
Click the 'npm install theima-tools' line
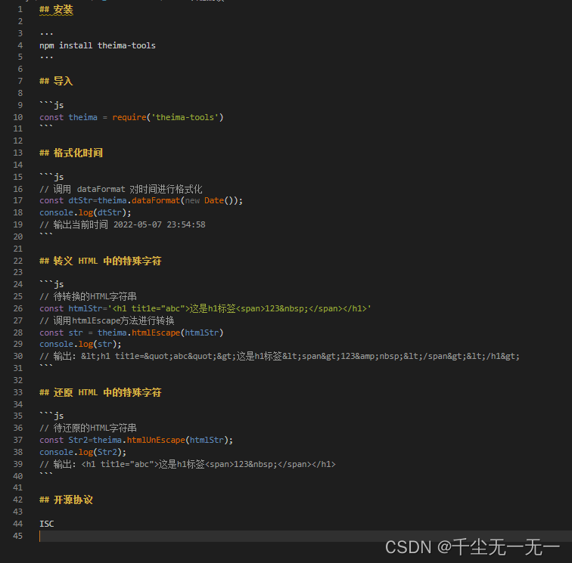click(x=98, y=45)
